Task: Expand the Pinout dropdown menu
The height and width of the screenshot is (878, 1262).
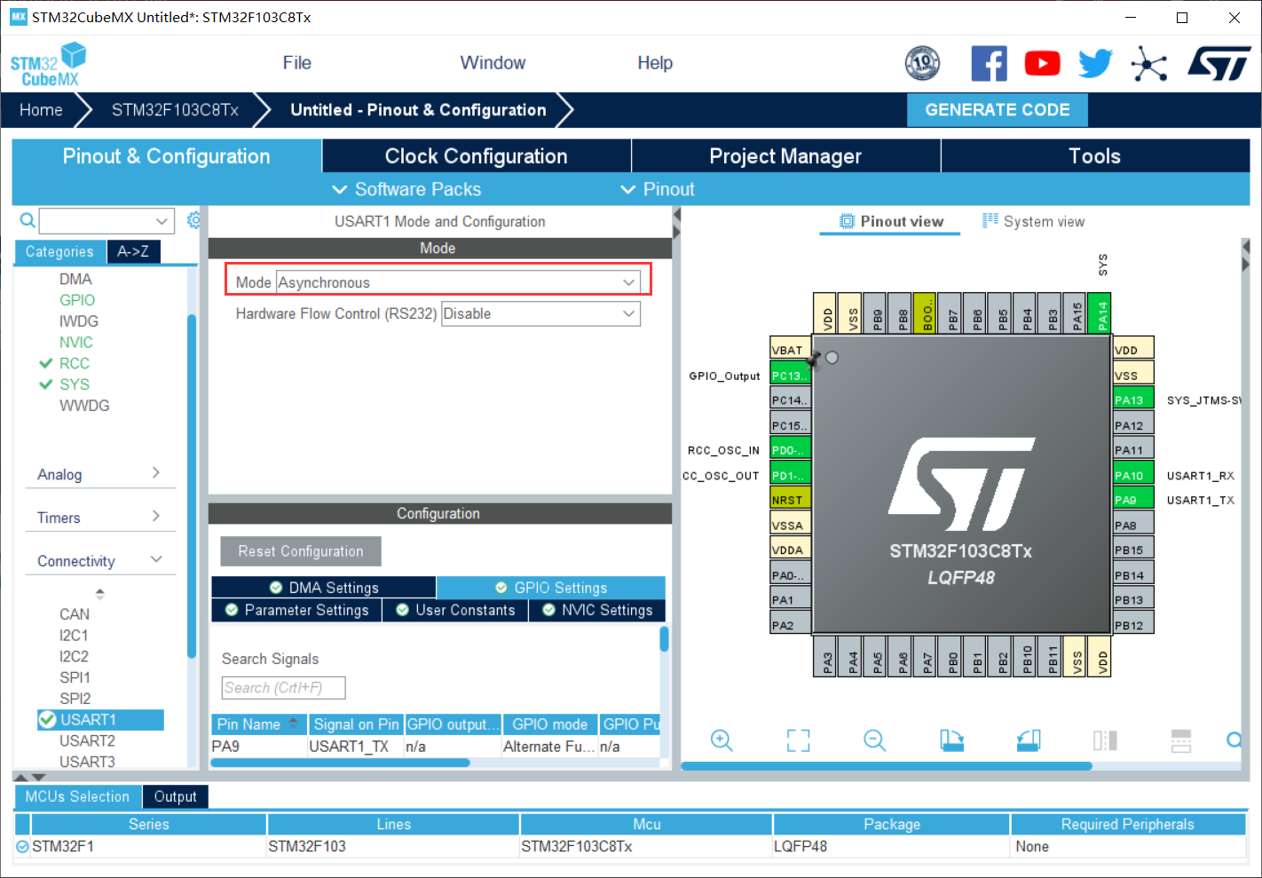Action: click(658, 189)
